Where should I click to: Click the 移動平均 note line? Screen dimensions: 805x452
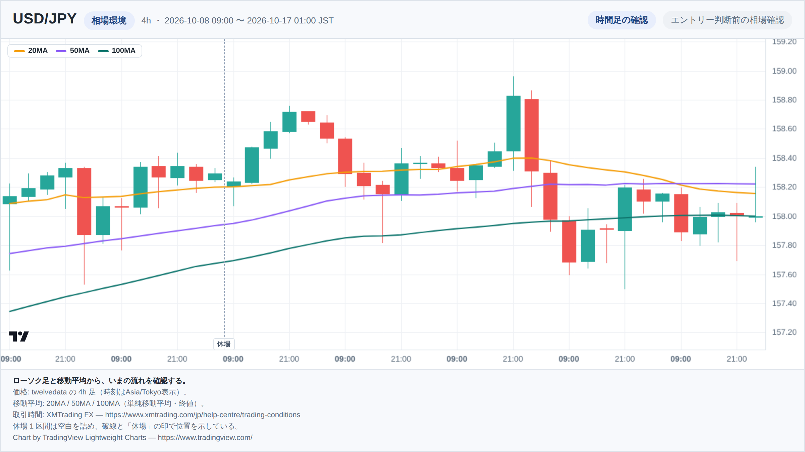coord(109,403)
